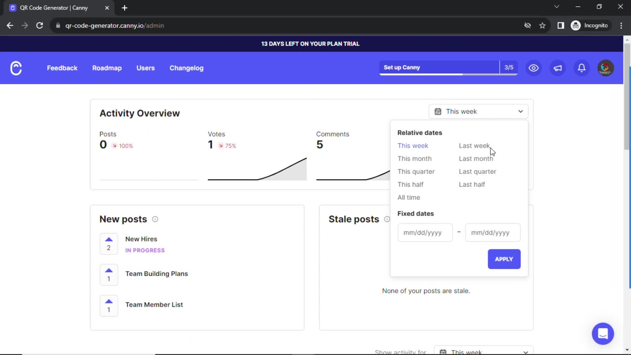631x355 pixels.
Task: Open the tab search chevron
Action: click(x=556, y=7)
